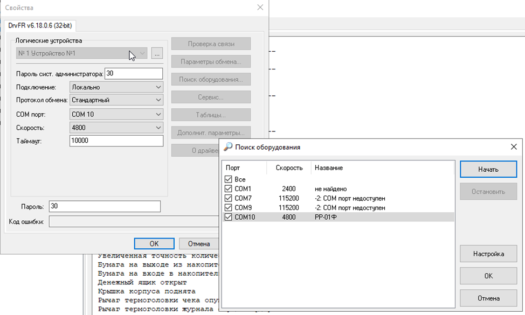Uncheck the COM1 port checkbox

coord(229,189)
